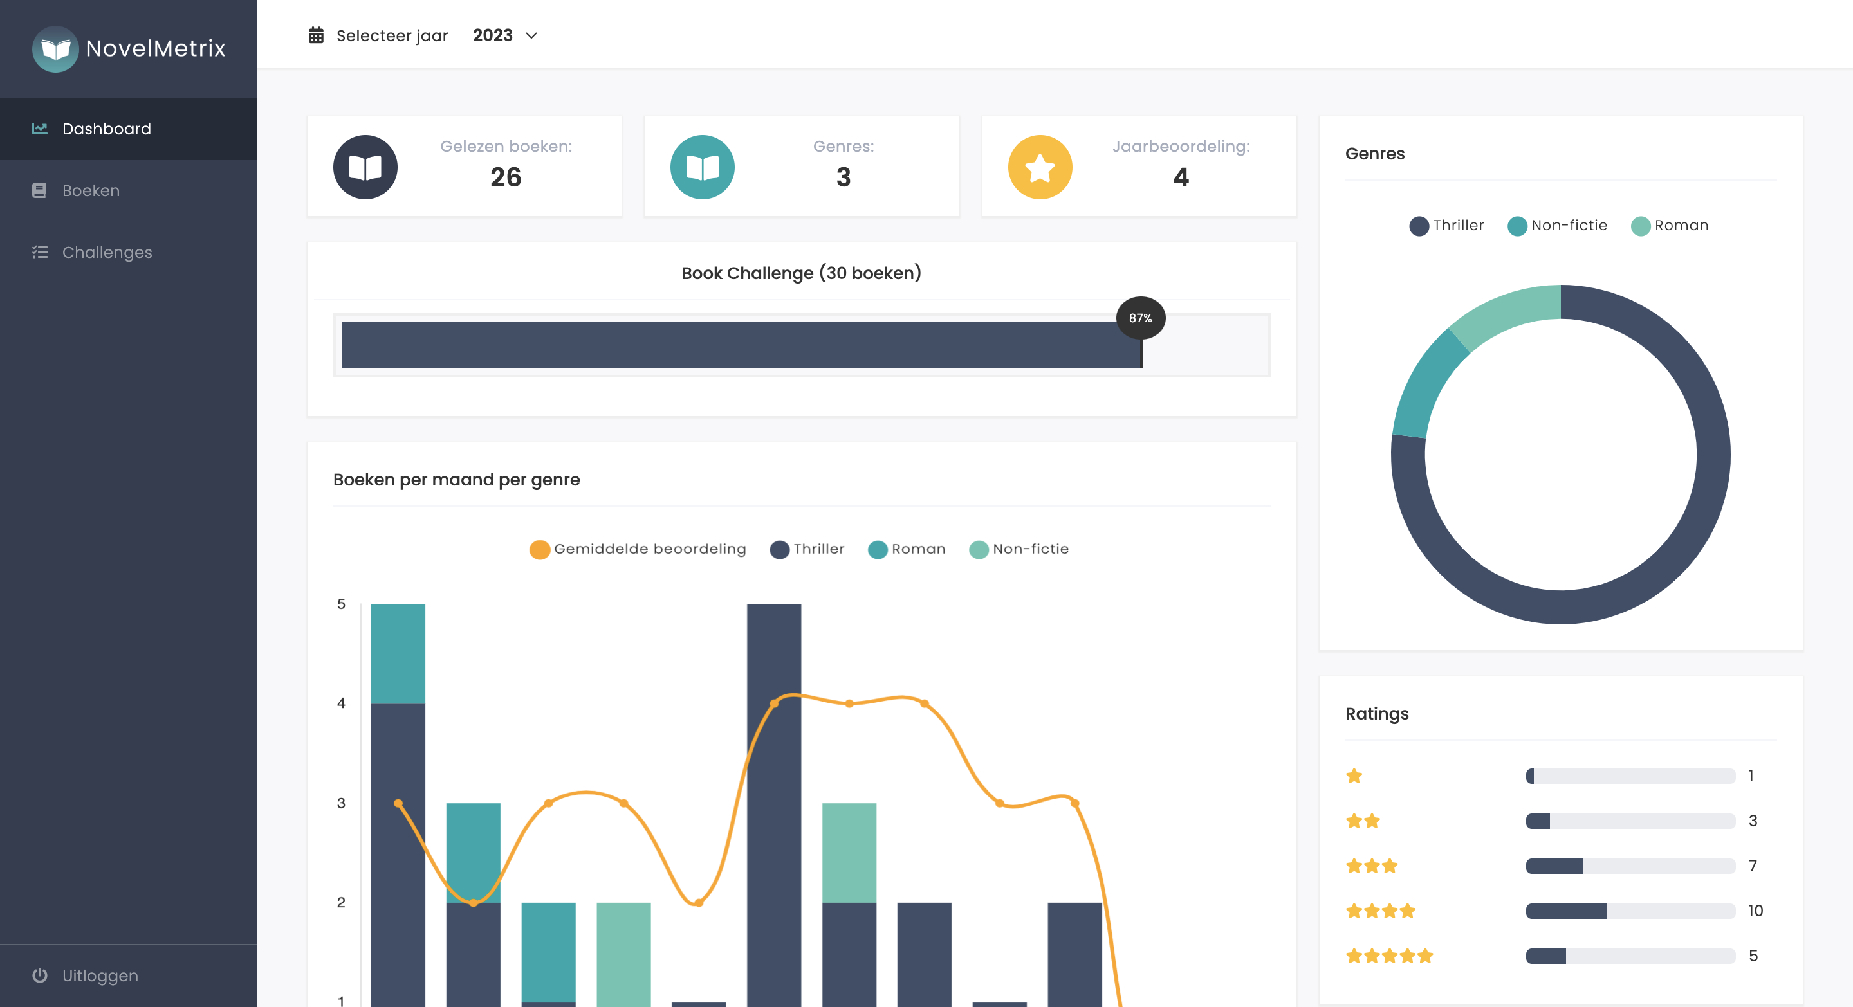1853x1007 pixels.
Task: Click the count 7 beside three stars
Action: pos(1752,866)
